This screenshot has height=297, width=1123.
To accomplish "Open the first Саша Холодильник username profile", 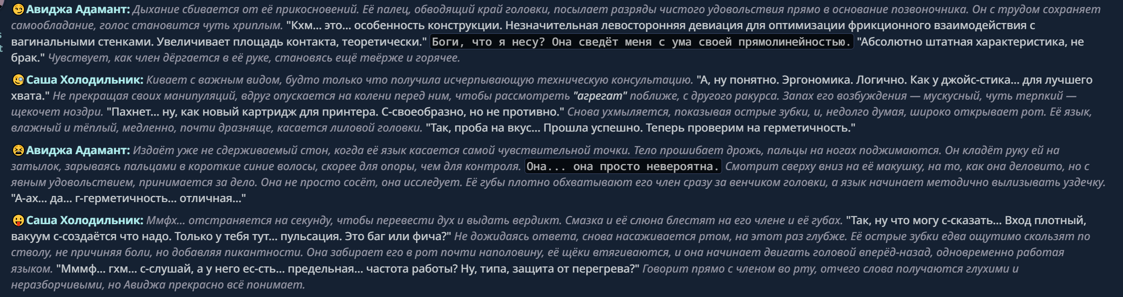I will tap(85, 80).
